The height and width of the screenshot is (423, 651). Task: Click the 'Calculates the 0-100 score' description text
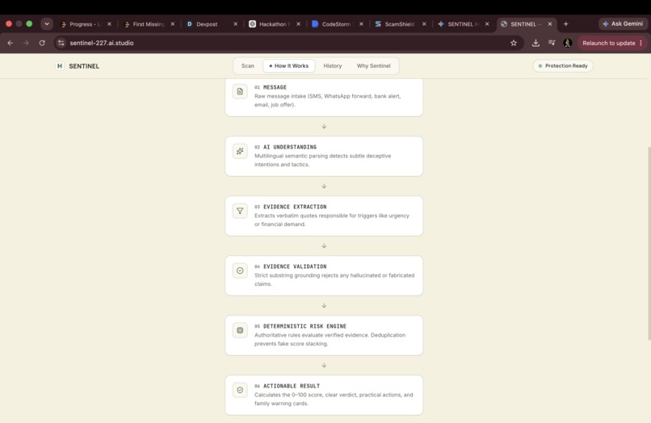334,400
